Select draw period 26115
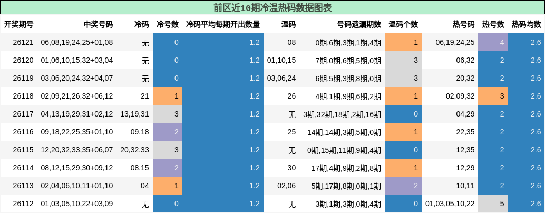The width and height of the screenshot is (545, 213). click(23, 150)
